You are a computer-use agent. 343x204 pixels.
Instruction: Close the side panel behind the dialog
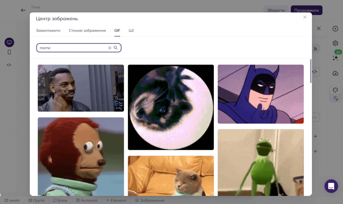[319, 29]
